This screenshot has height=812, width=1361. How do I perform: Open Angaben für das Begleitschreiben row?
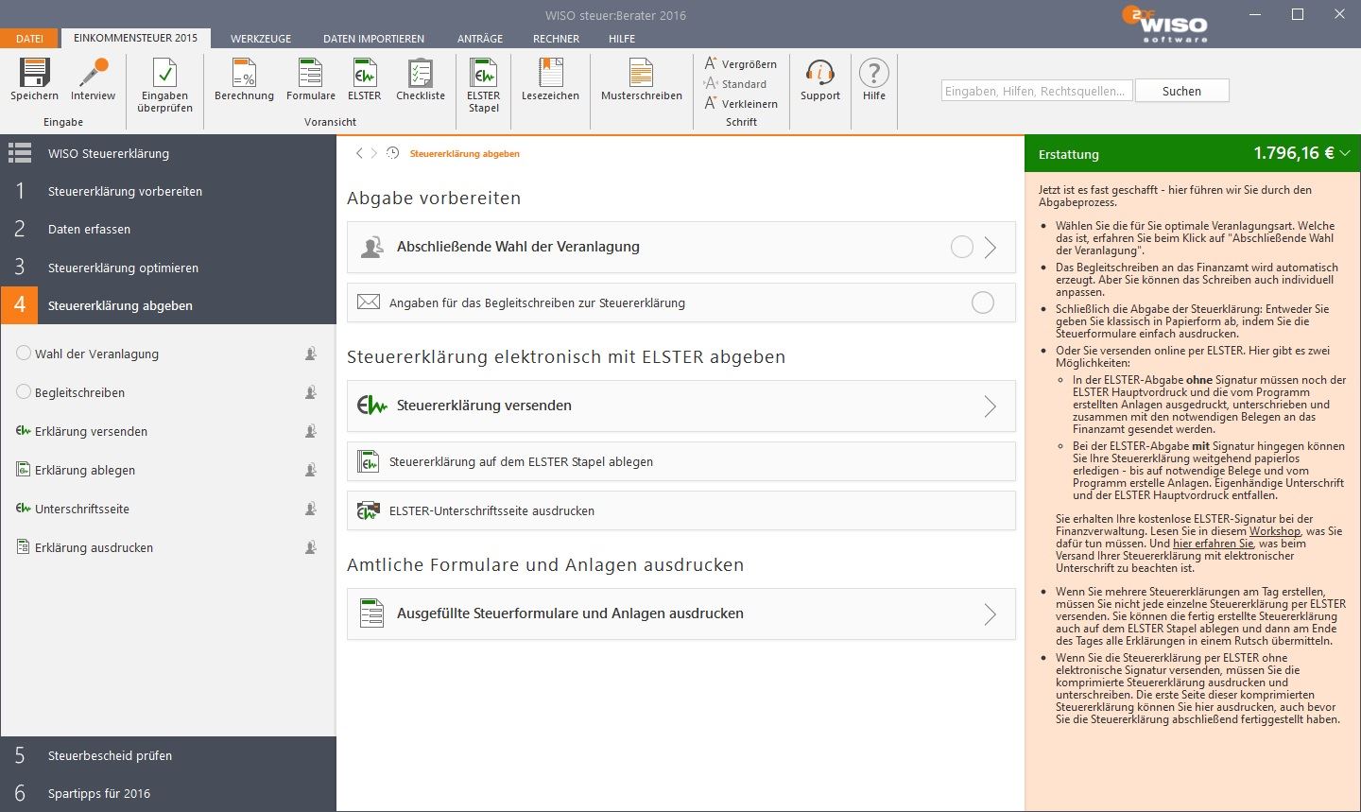[x=681, y=302]
